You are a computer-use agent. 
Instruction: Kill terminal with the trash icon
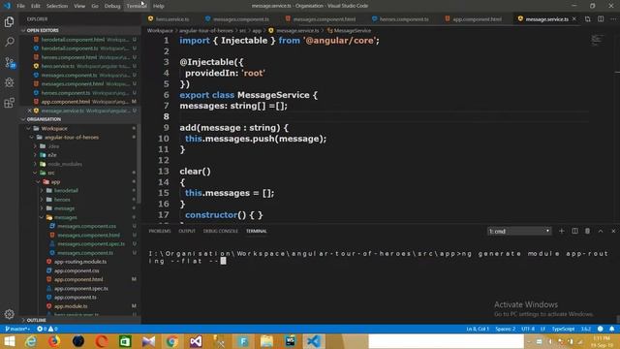click(x=588, y=231)
